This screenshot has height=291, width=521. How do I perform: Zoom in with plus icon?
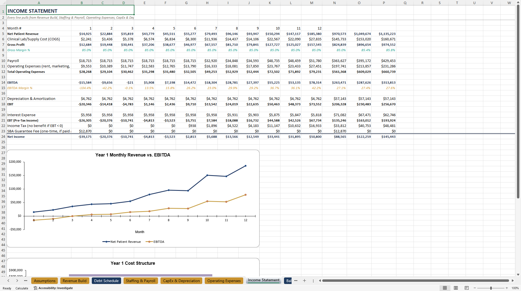(507, 288)
